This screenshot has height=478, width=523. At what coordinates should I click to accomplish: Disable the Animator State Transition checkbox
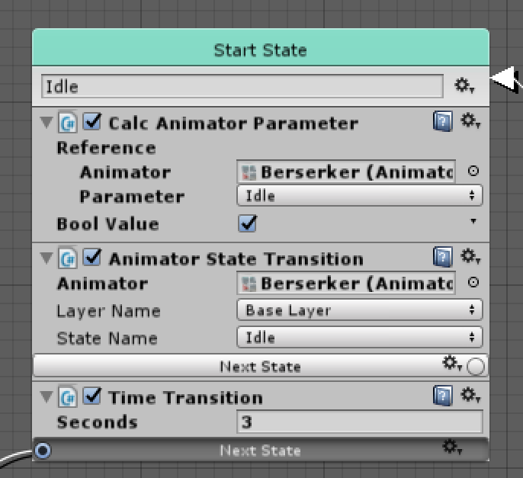point(92,258)
